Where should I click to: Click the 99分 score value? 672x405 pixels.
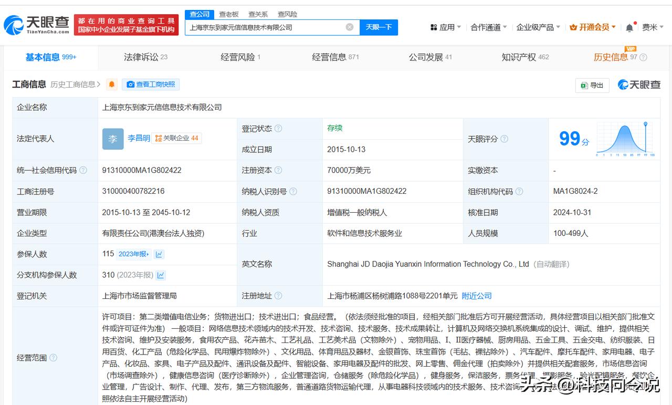click(574, 139)
